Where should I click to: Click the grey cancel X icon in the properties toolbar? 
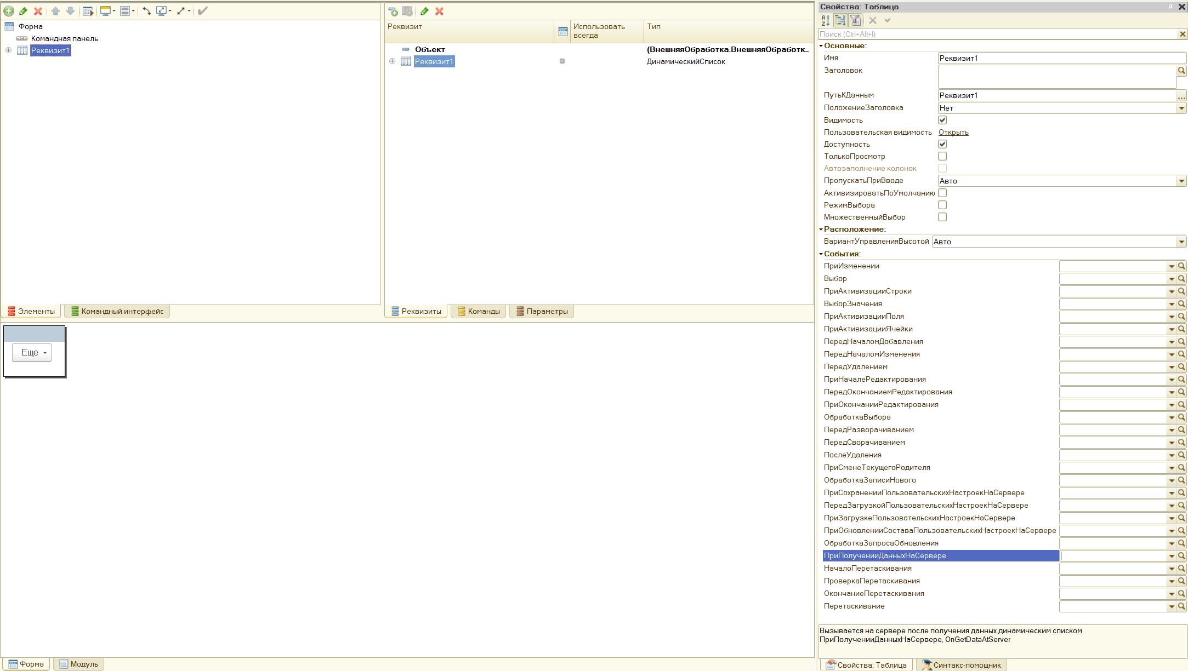[x=873, y=21]
